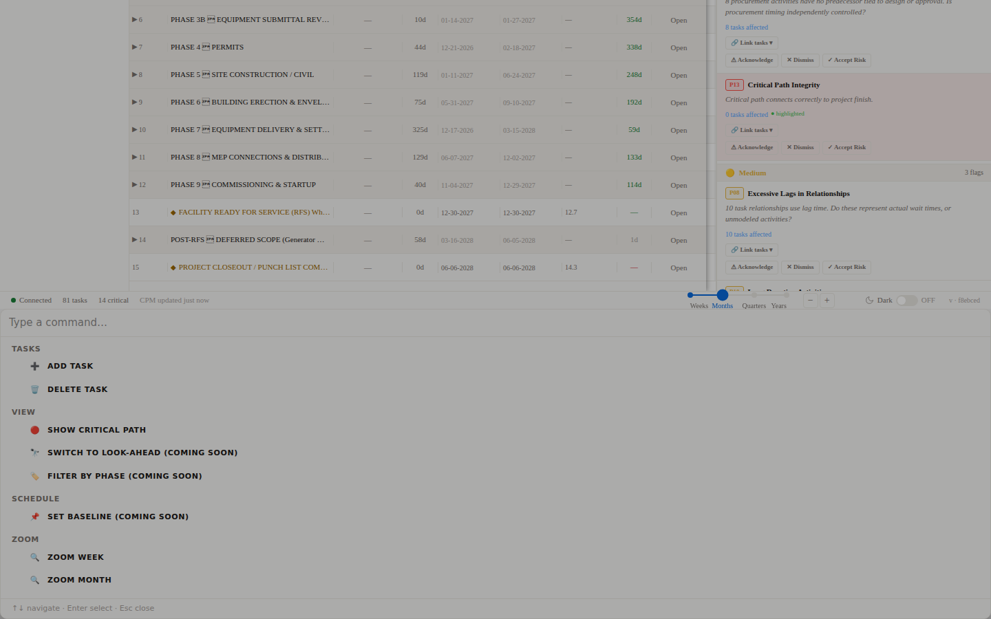Select Project Closeout / Punch List milestone row
This screenshot has width=991, height=619.
[x=418, y=268]
